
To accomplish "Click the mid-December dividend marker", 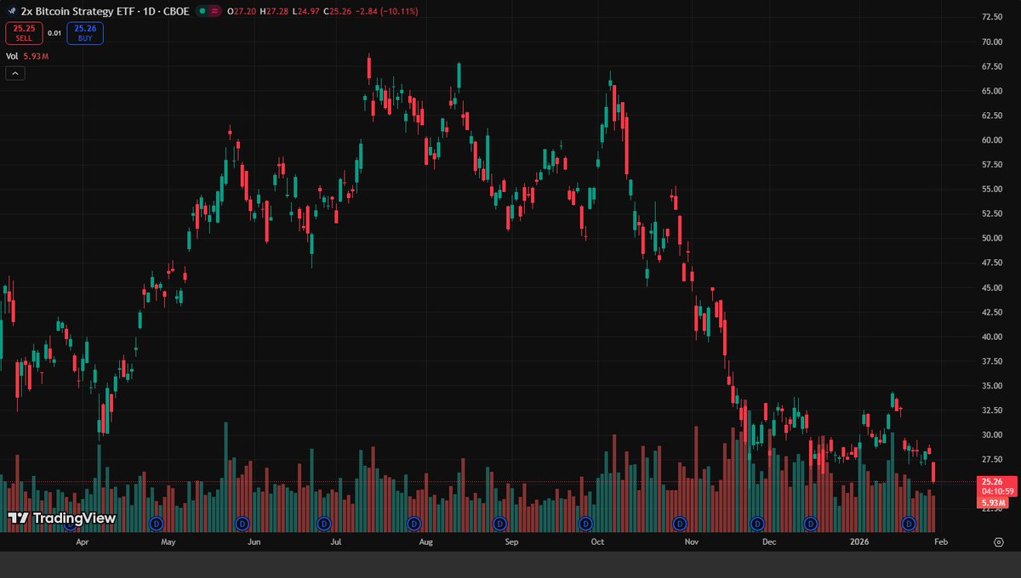I will (810, 522).
